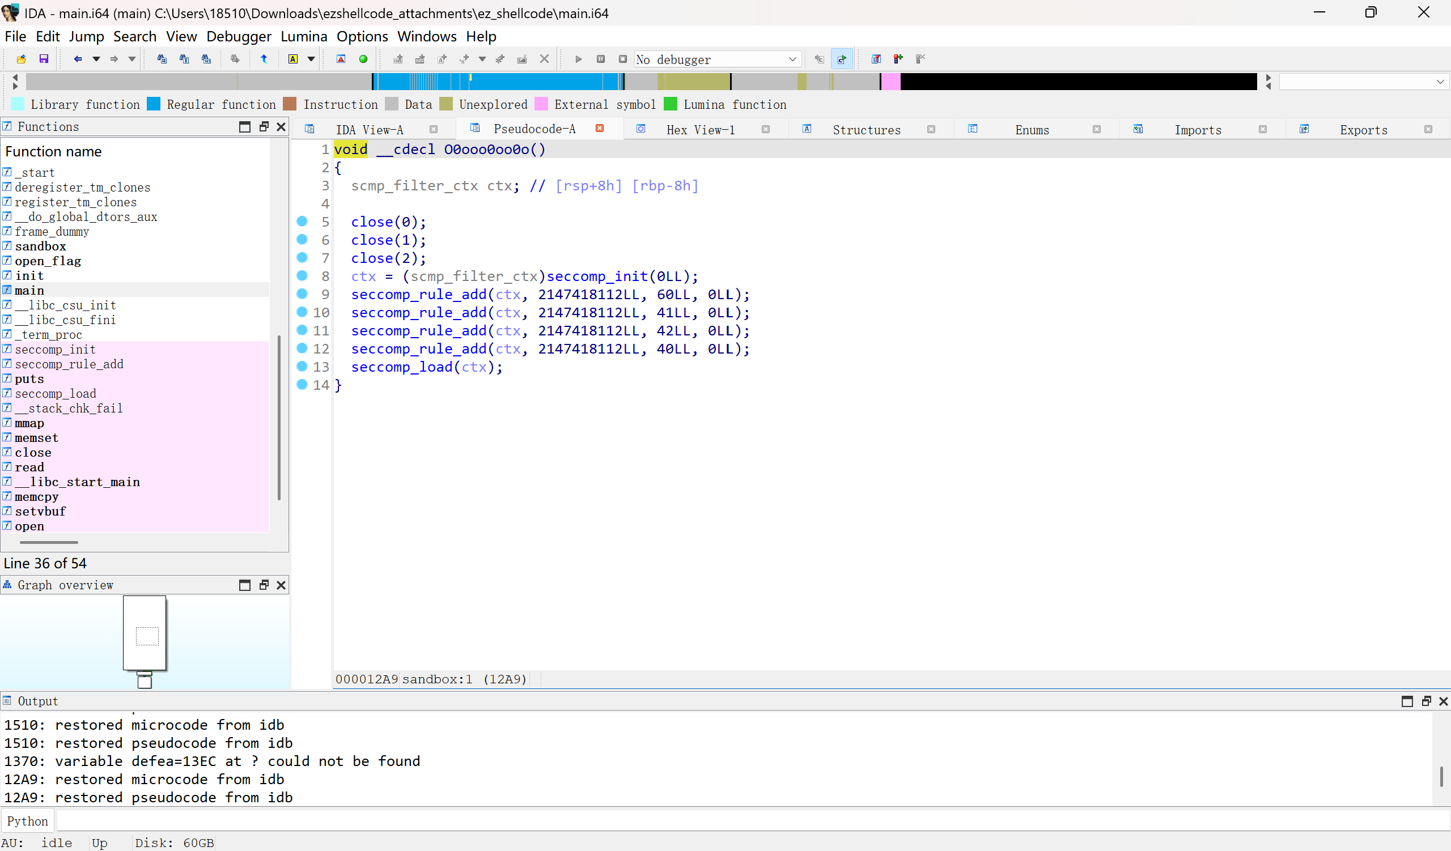The height and width of the screenshot is (851, 1451).
Task: Switch to the Structures tab
Action: pos(866,129)
